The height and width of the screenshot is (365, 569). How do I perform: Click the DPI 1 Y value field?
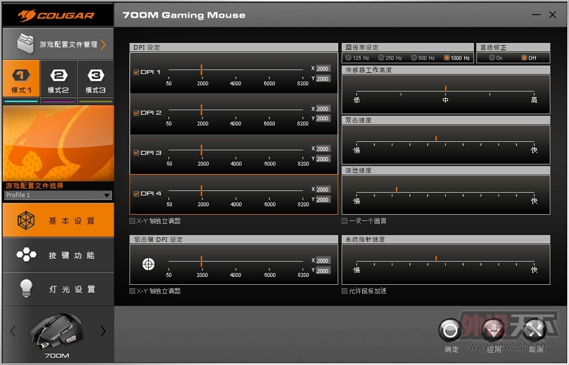pos(322,79)
